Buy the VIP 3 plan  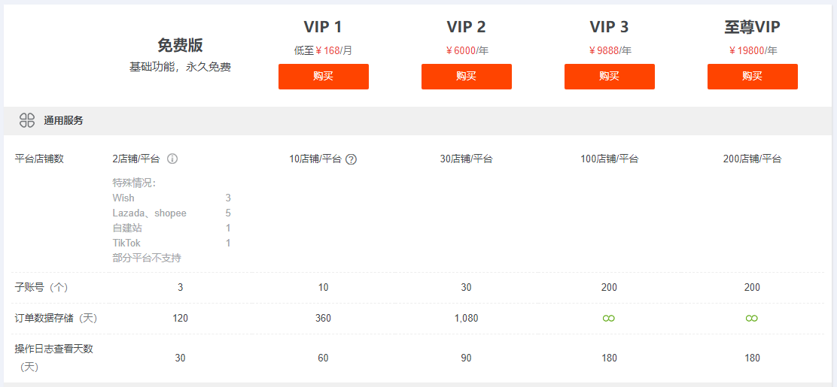pyautogui.click(x=609, y=77)
